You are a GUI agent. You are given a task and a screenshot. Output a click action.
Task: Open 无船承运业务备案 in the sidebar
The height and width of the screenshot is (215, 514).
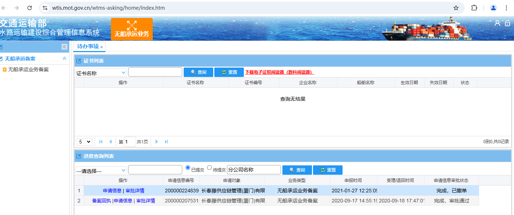[28, 70]
